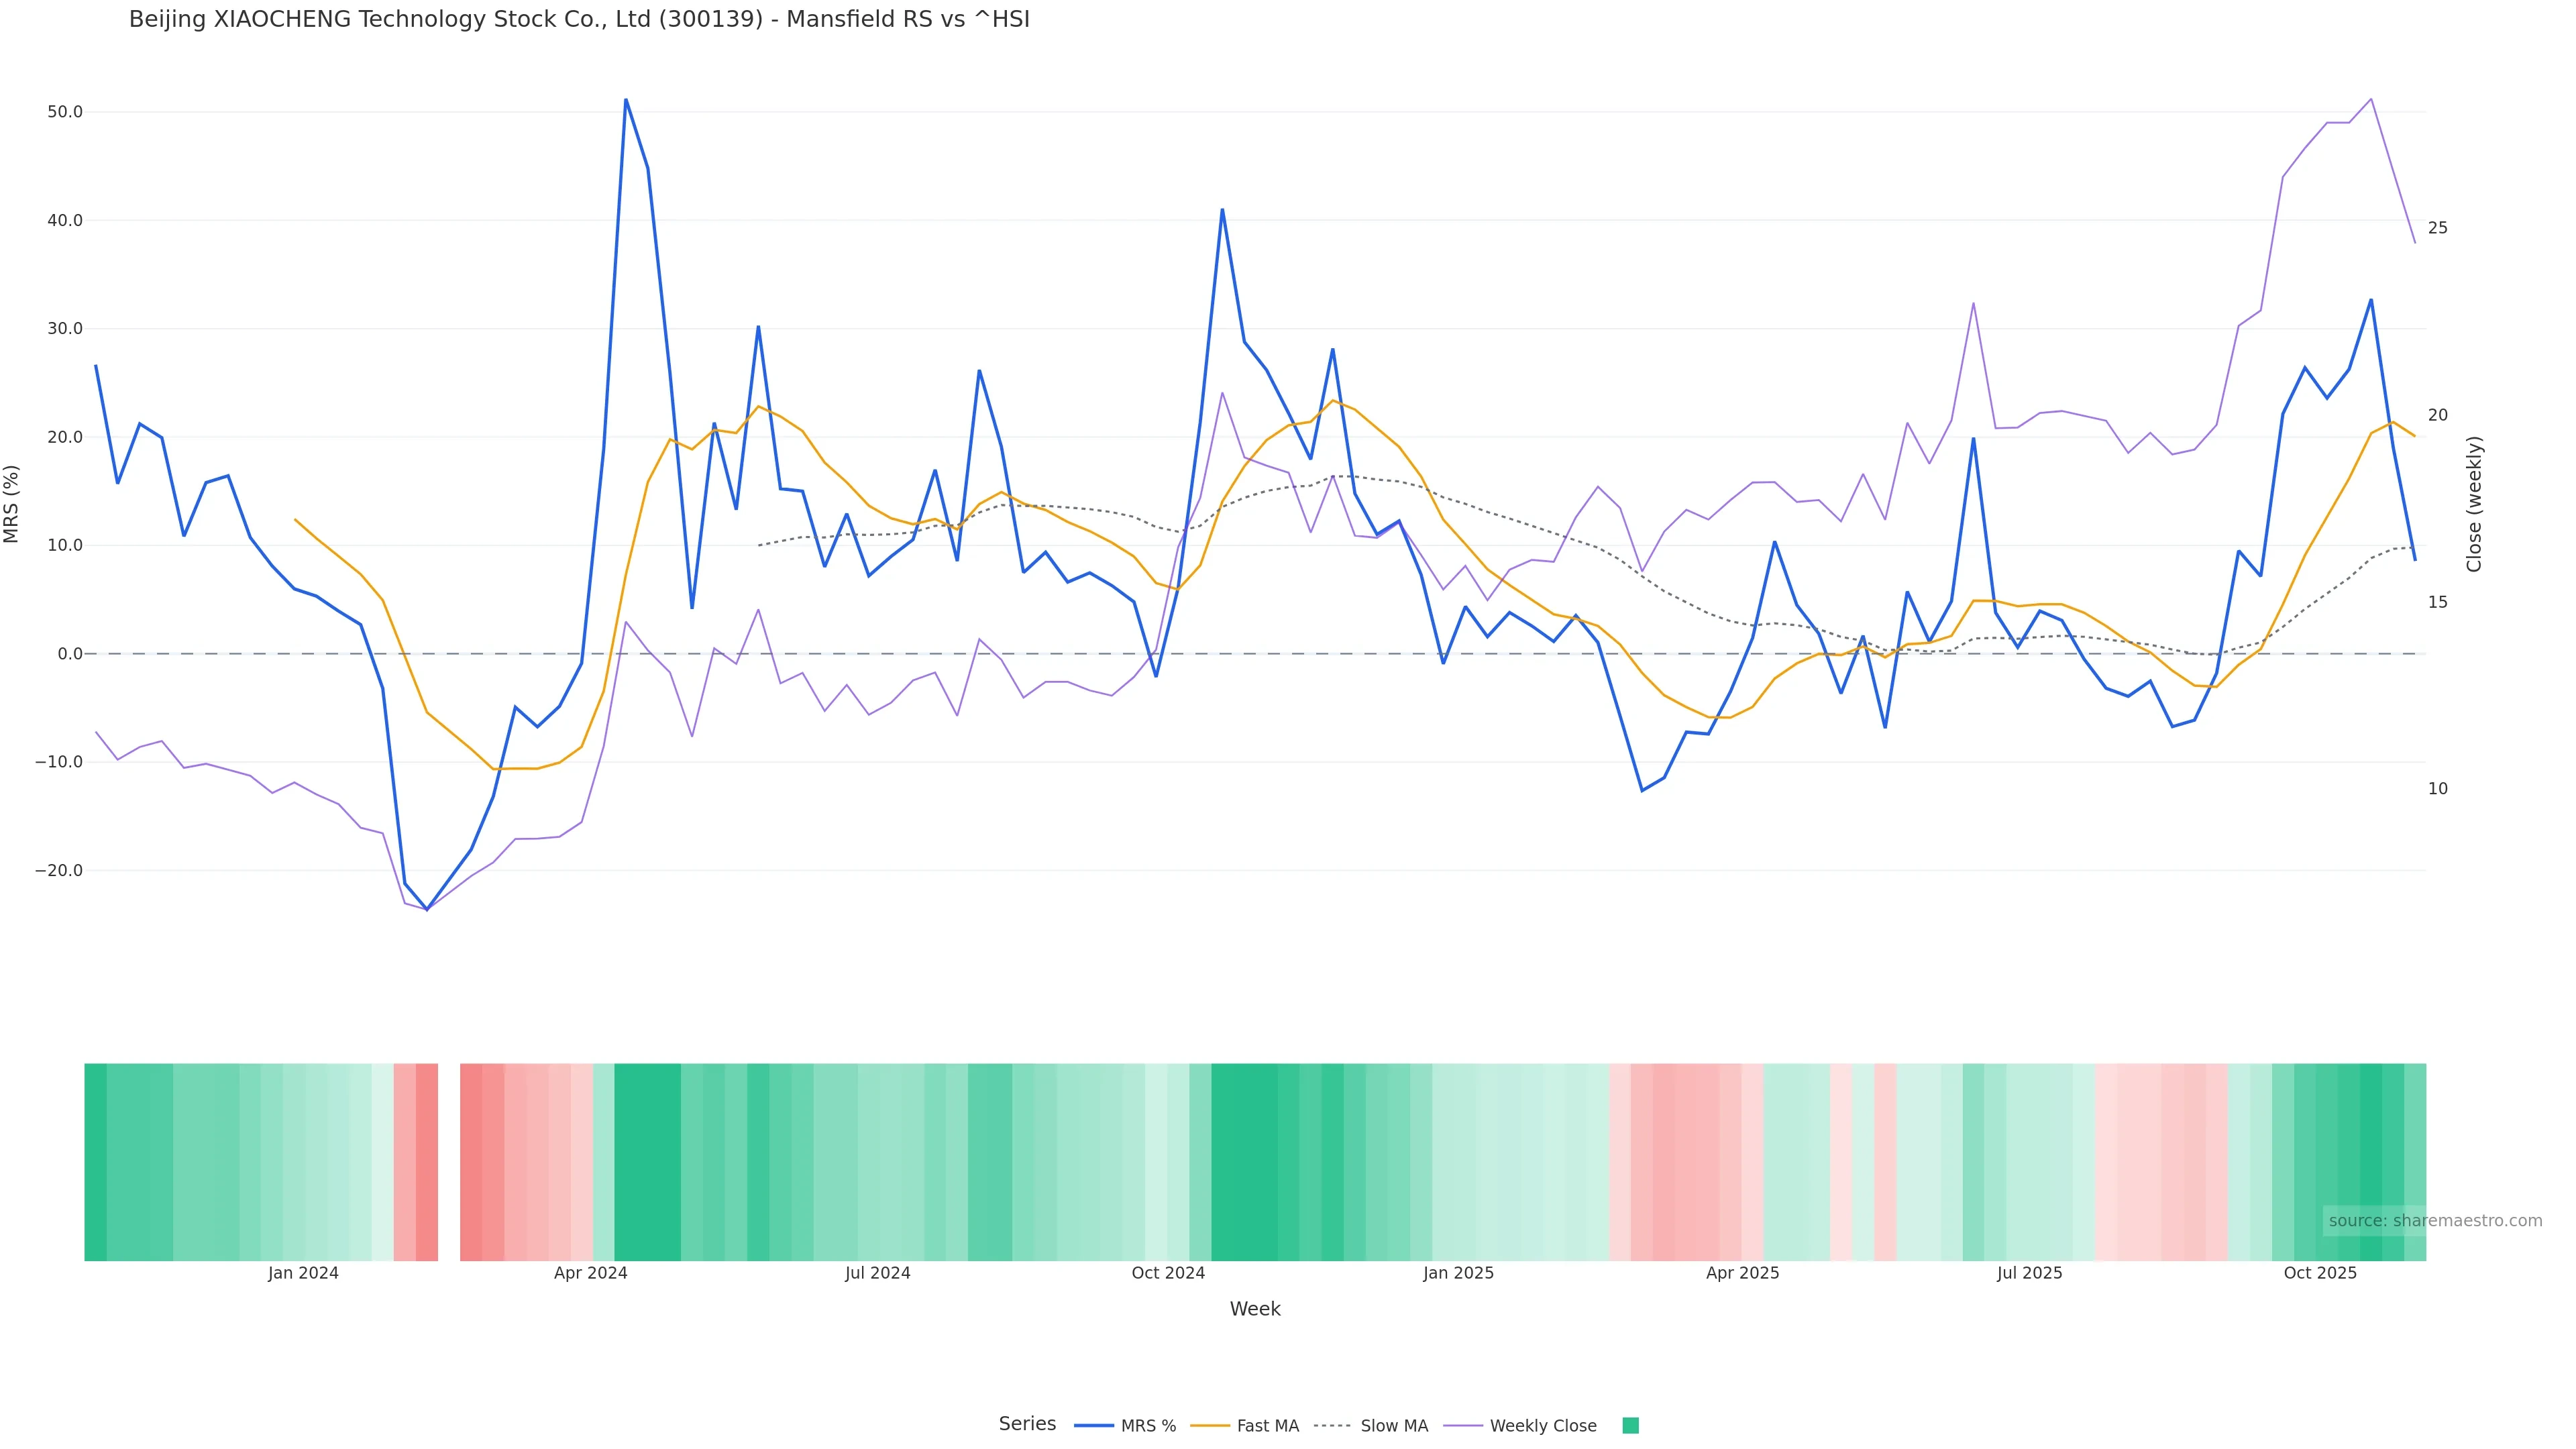
Task: Click the chart title text
Action: 579,20
